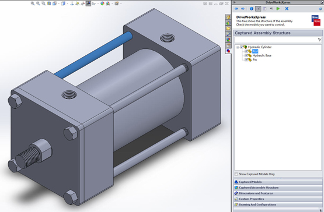Open the File Explorer folder tab
The height and width of the screenshot is (212, 324).
click(228, 29)
